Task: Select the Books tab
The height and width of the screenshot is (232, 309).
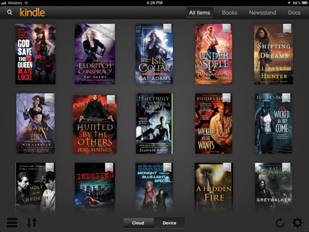Action: click(229, 13)
